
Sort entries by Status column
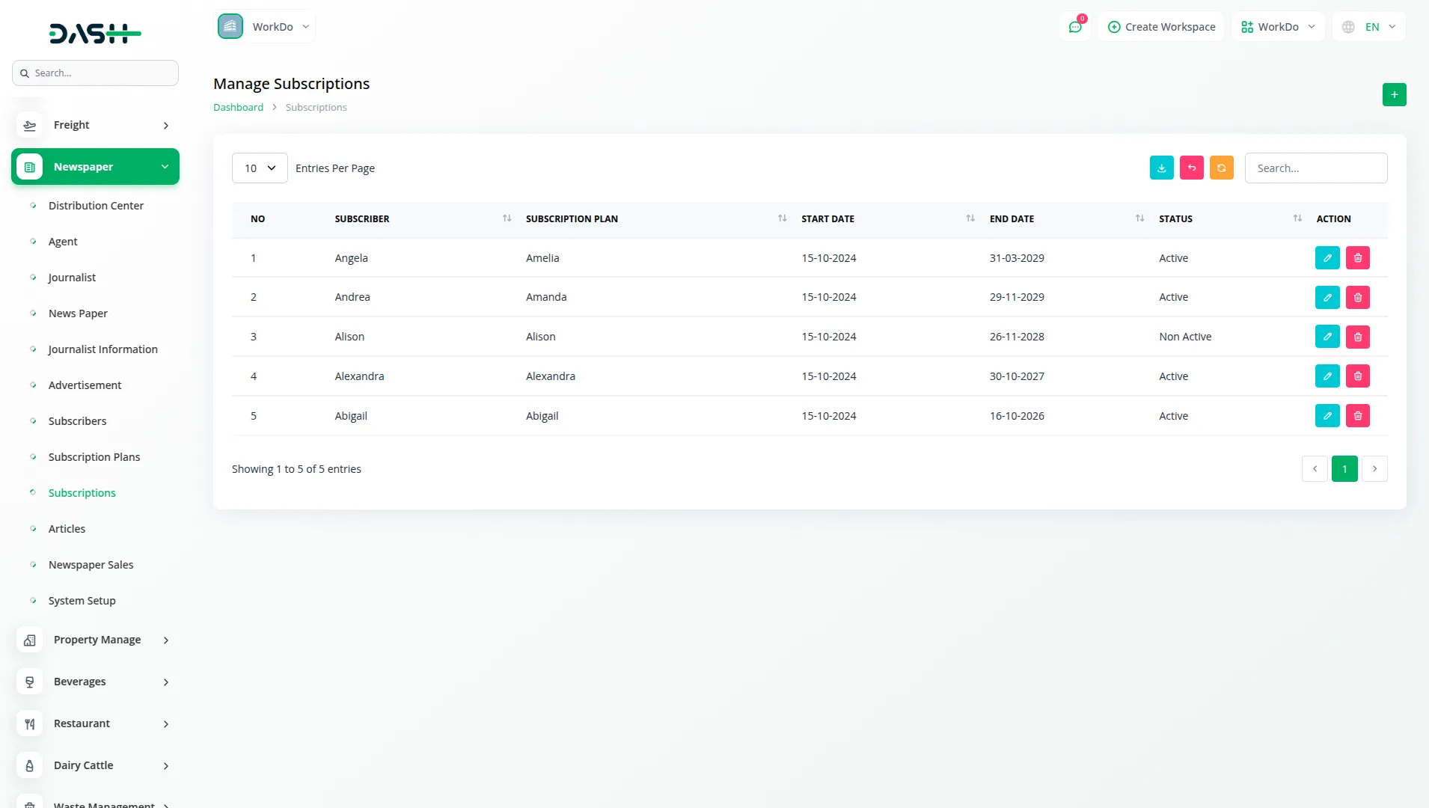[1297, 218]
